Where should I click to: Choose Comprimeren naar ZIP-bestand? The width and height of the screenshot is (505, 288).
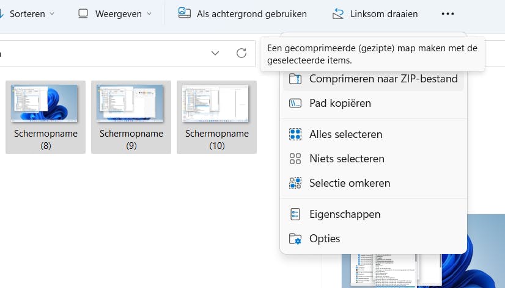coord(383,79)
